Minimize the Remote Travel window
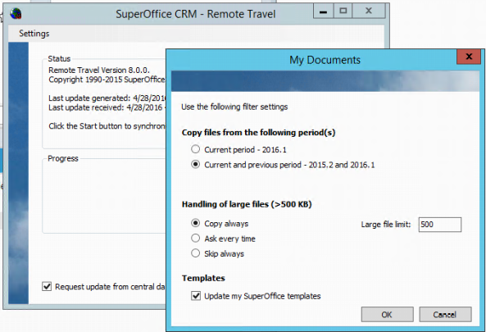This screenshot has width=486, height=332. pyautogui.click(x=323, y=11)
